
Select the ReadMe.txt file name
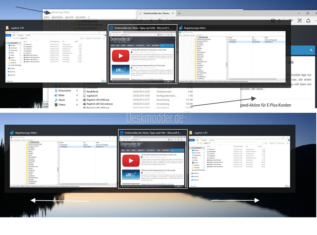click(93, 91)
